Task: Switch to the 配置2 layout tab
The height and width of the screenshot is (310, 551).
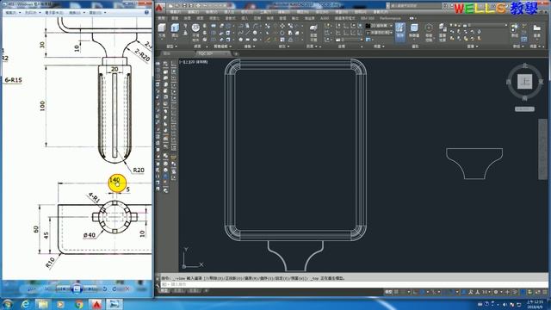Action: (x=195, y=291)
